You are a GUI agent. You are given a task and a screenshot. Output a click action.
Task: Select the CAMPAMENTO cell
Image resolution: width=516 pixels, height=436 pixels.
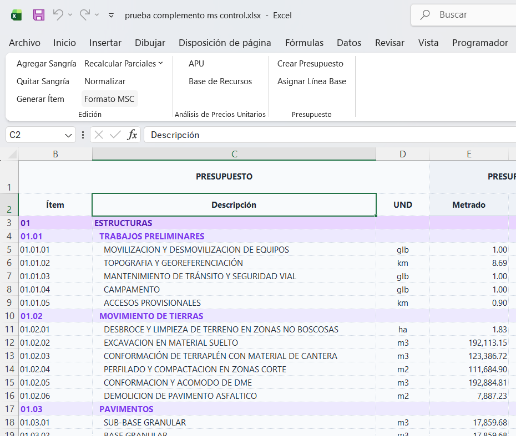(234, 289)
